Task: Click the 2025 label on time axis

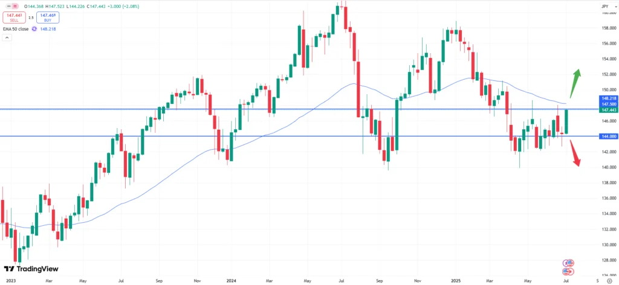Action: click(455, 281)
